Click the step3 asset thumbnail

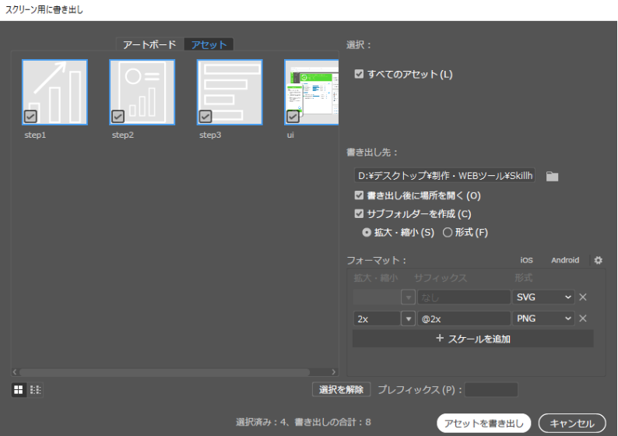pos(230,92)
